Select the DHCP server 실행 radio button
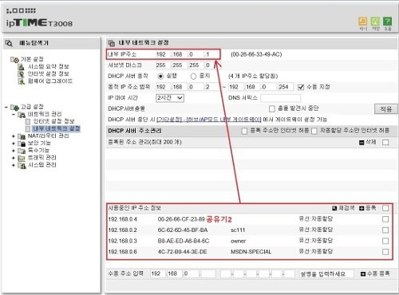The image size is (399, 295). pos(160,77)
